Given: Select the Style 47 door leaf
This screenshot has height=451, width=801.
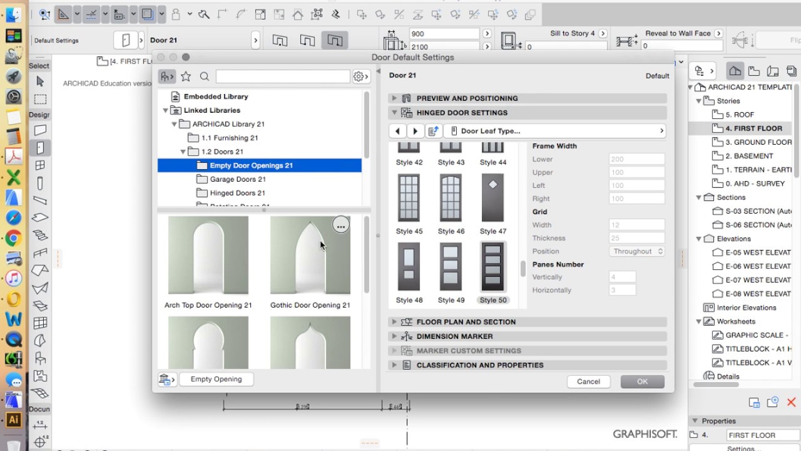Looking at the screenshot, I should coord(492,205).
